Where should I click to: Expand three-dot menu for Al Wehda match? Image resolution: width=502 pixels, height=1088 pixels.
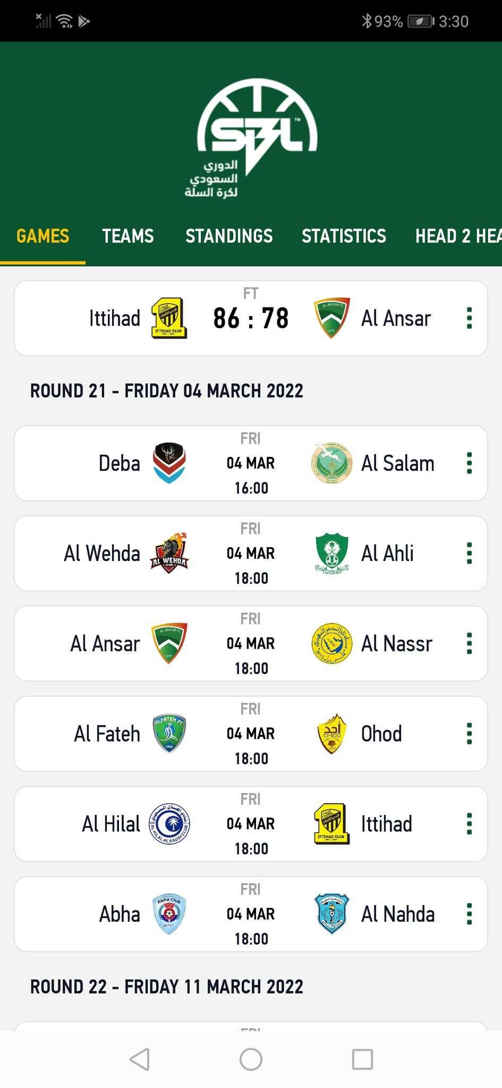469,553
